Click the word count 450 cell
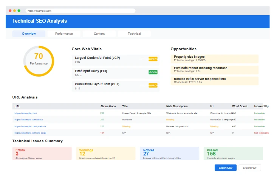274x183 pixels. point(234,126)
